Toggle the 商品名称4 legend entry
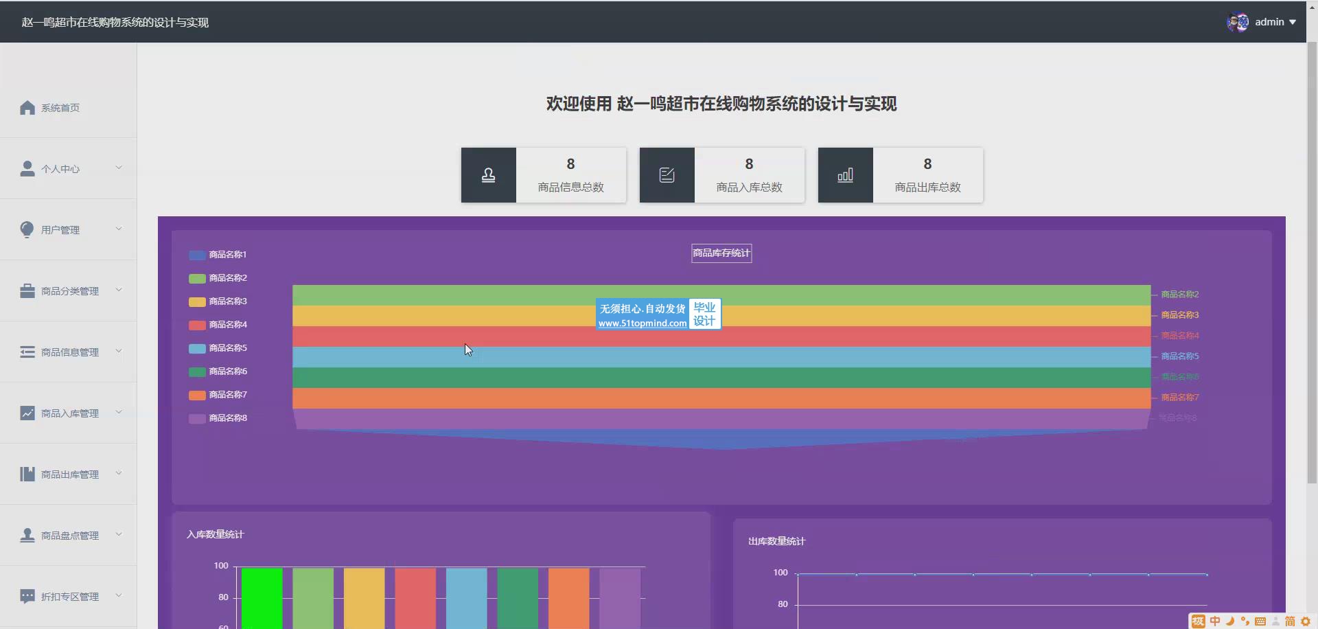 218,325
